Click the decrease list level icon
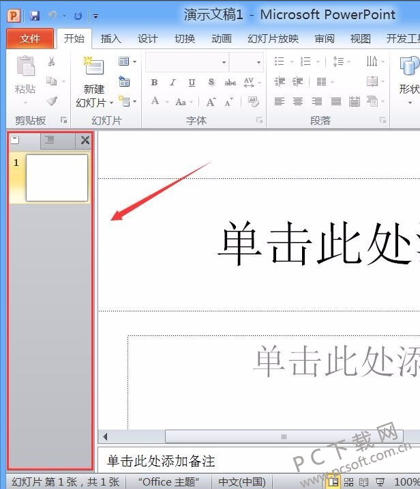Viewport: 420px width, 489px height. (x=280, y=82)
